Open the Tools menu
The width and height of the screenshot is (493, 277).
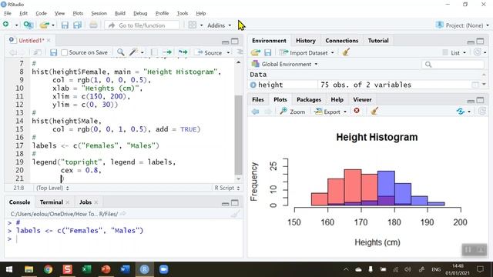[x=182, y=13]
